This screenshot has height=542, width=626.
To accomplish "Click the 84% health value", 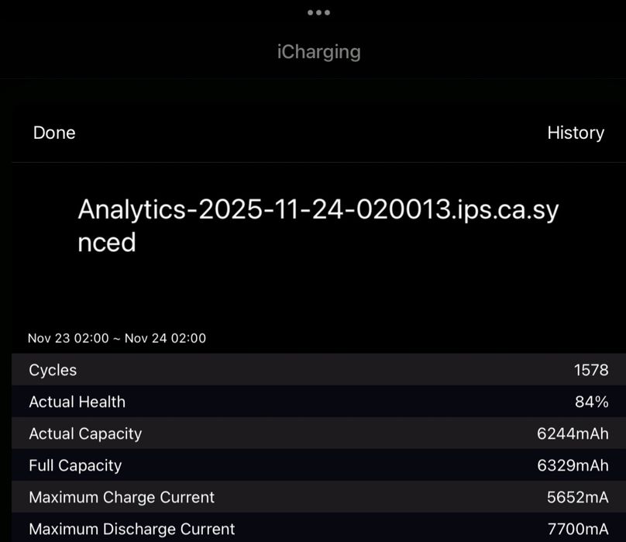I will tap(593, 402).
